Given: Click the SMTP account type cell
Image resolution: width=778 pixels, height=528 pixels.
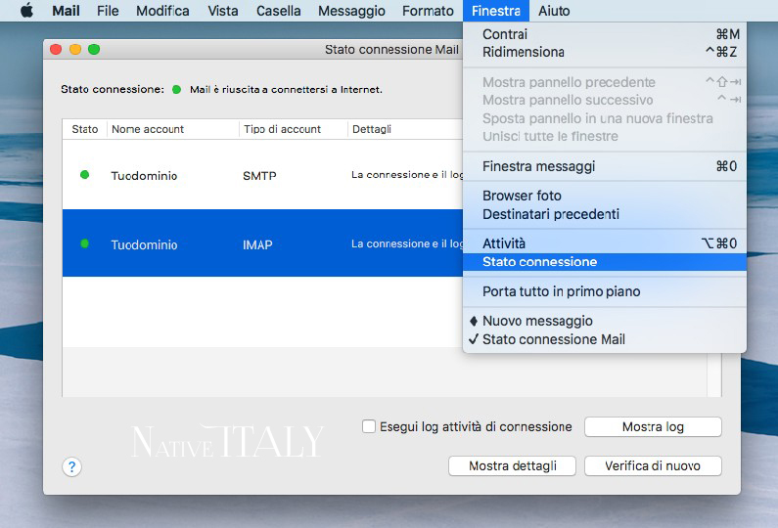Looking at the screenshot, I should click(259, 175).
